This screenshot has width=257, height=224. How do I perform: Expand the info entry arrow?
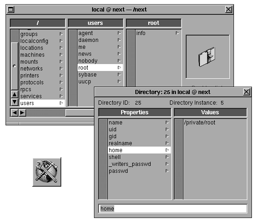pos(177,33)
